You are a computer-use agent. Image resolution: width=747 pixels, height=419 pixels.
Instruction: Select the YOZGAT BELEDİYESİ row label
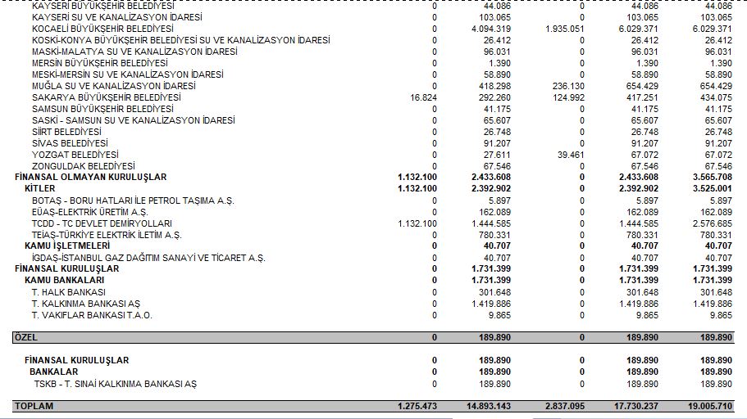(x=75, y=155)
